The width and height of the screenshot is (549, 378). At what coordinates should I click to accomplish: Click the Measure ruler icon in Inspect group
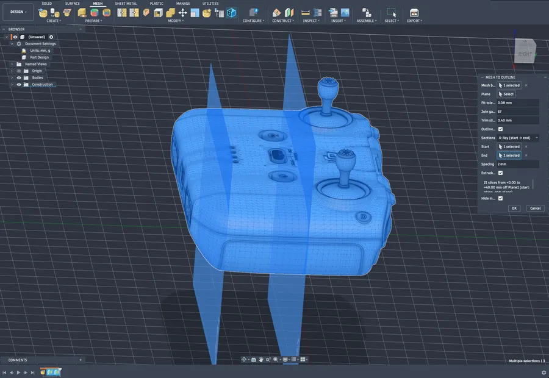pos(306,13)
